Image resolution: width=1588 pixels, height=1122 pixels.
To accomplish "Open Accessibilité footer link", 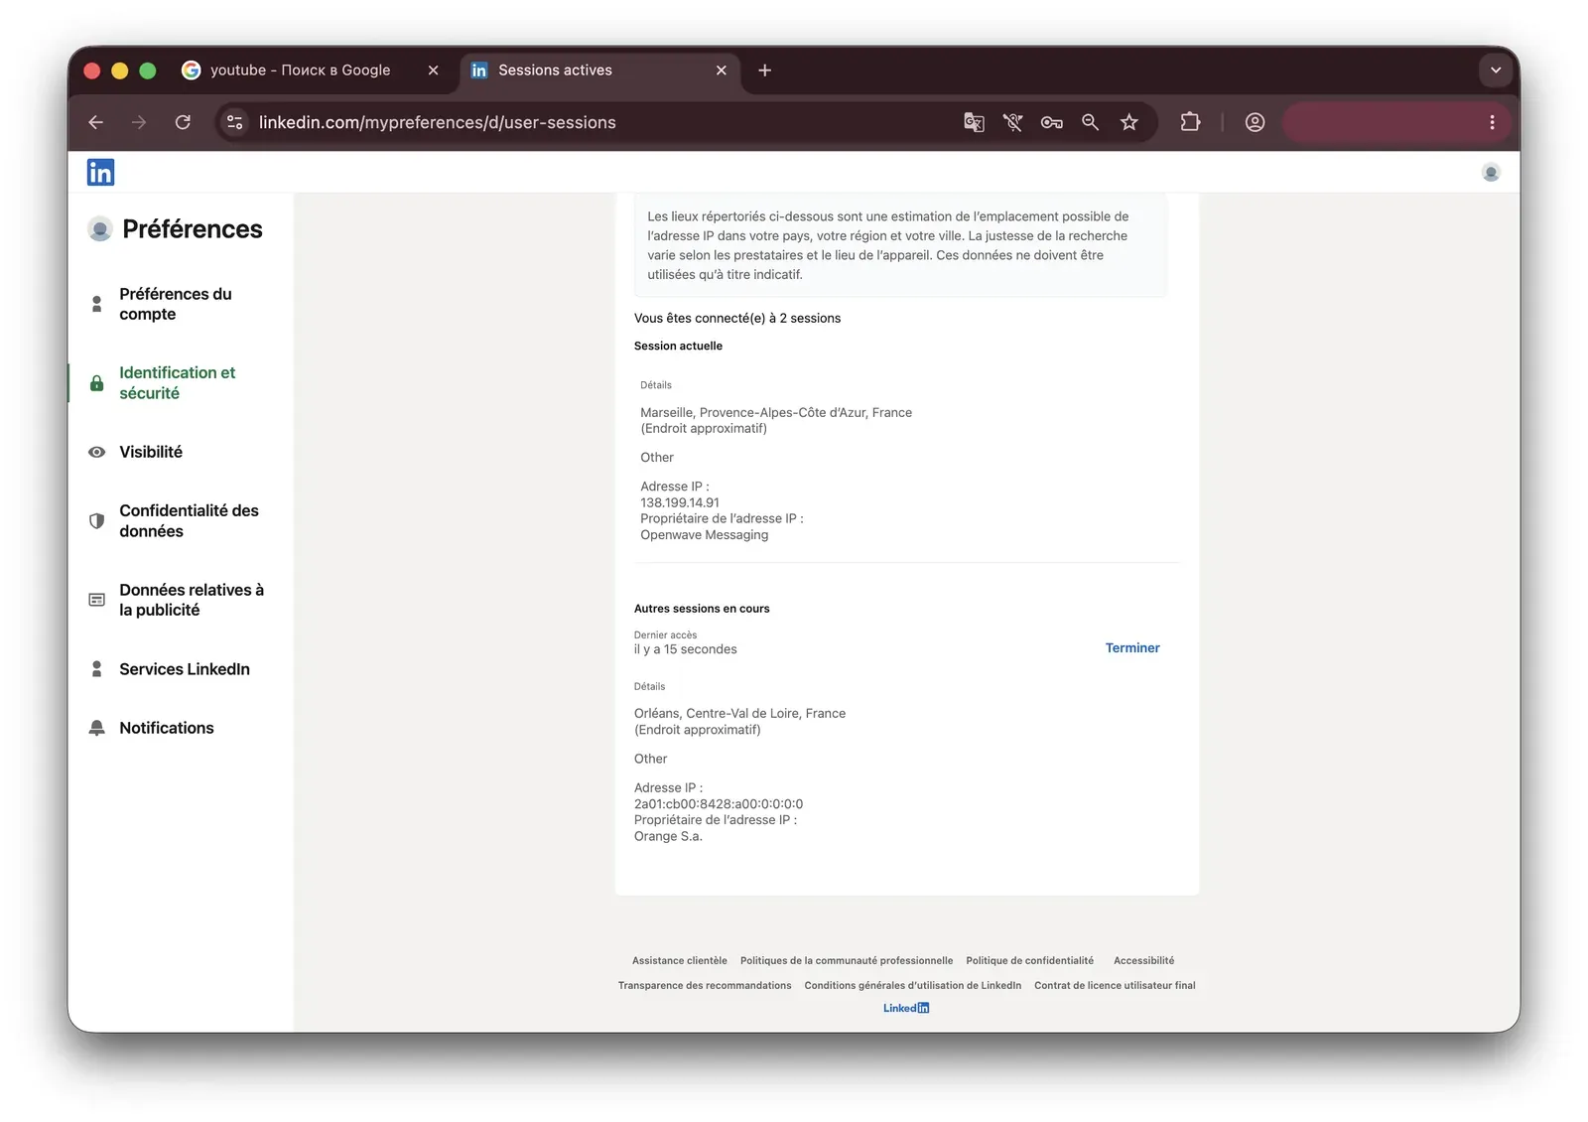I will coord(1143,960).
